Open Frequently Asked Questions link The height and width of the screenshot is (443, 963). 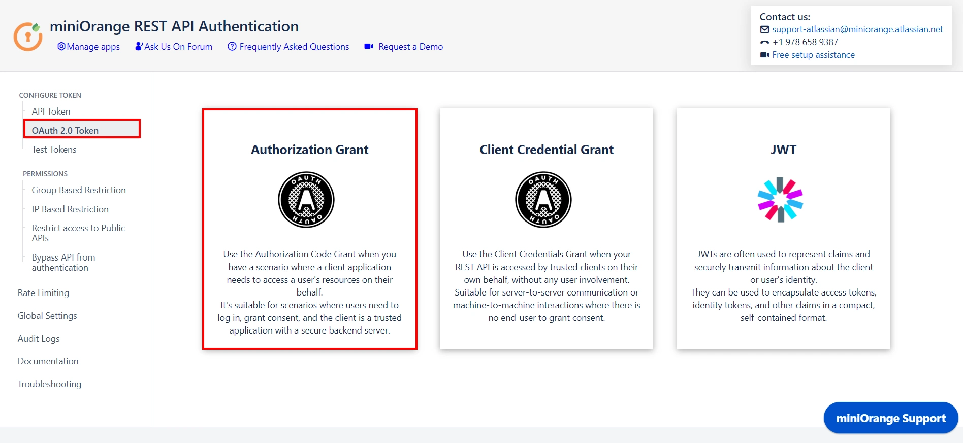click(x=295, y=46)
